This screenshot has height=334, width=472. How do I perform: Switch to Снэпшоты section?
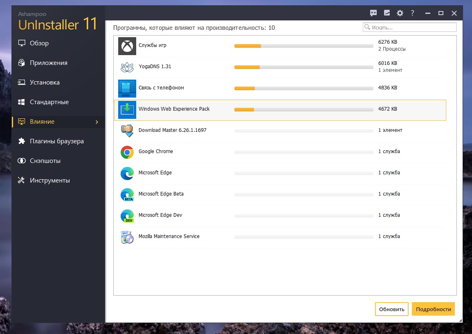coord(45,161)
